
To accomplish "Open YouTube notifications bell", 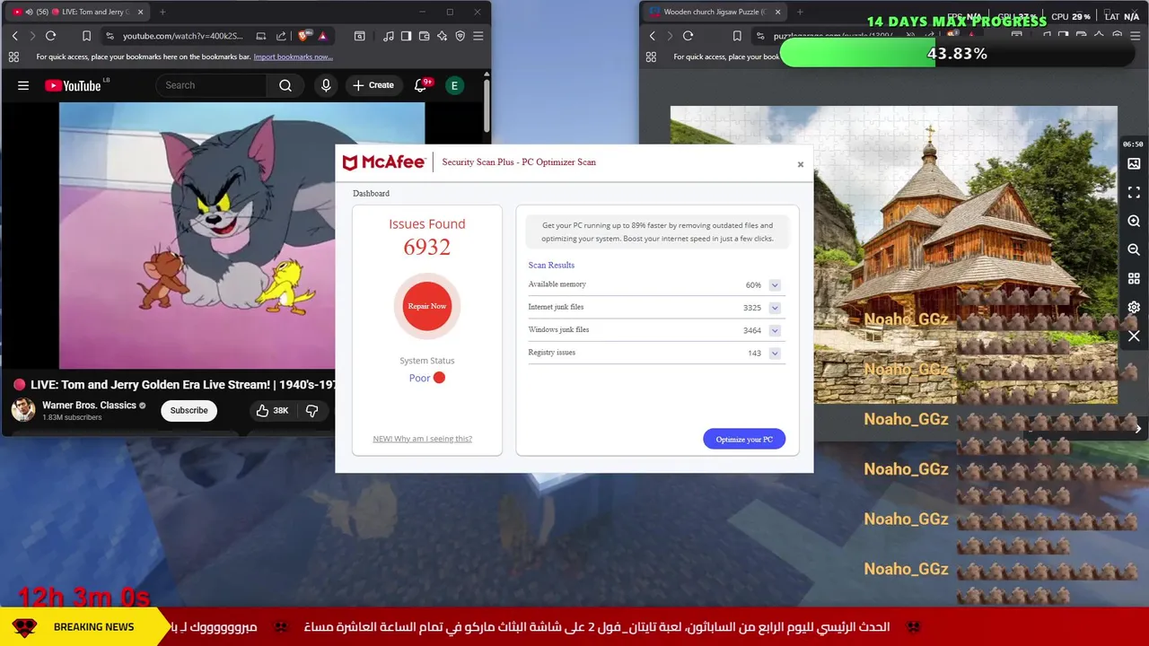I will (x=420, y=85).
